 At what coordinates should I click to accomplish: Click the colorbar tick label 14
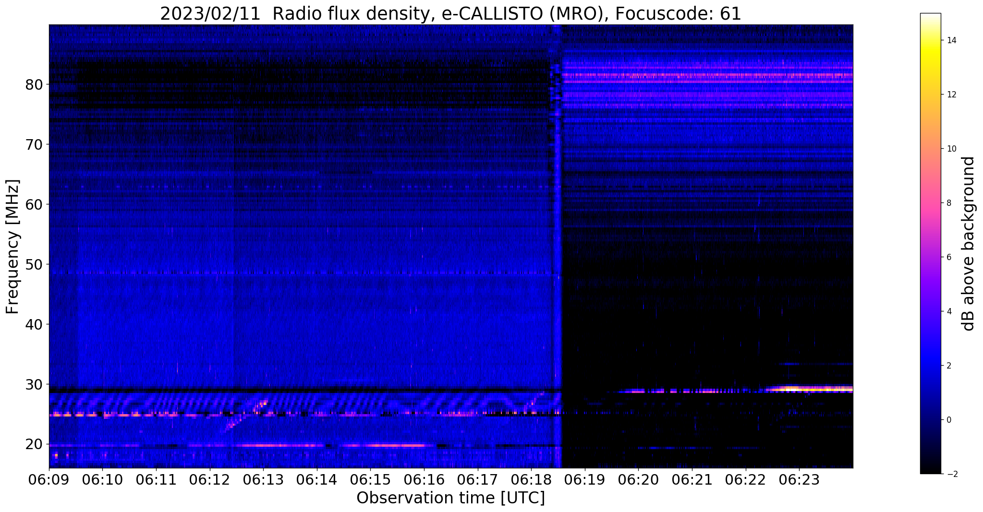pyautogui.click(x=951, y=40)
